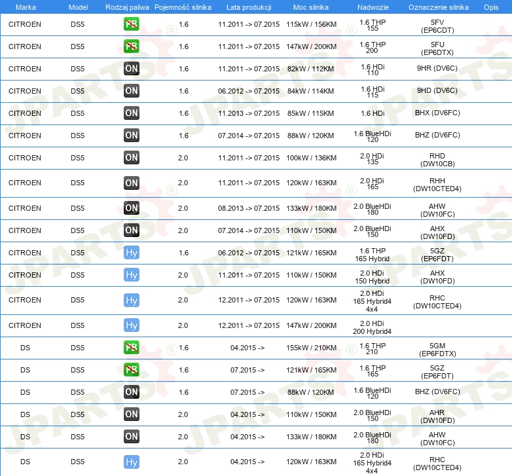Click the Marka column header
The height and width of the screenshot is (476, 512).
pos(25,7)
